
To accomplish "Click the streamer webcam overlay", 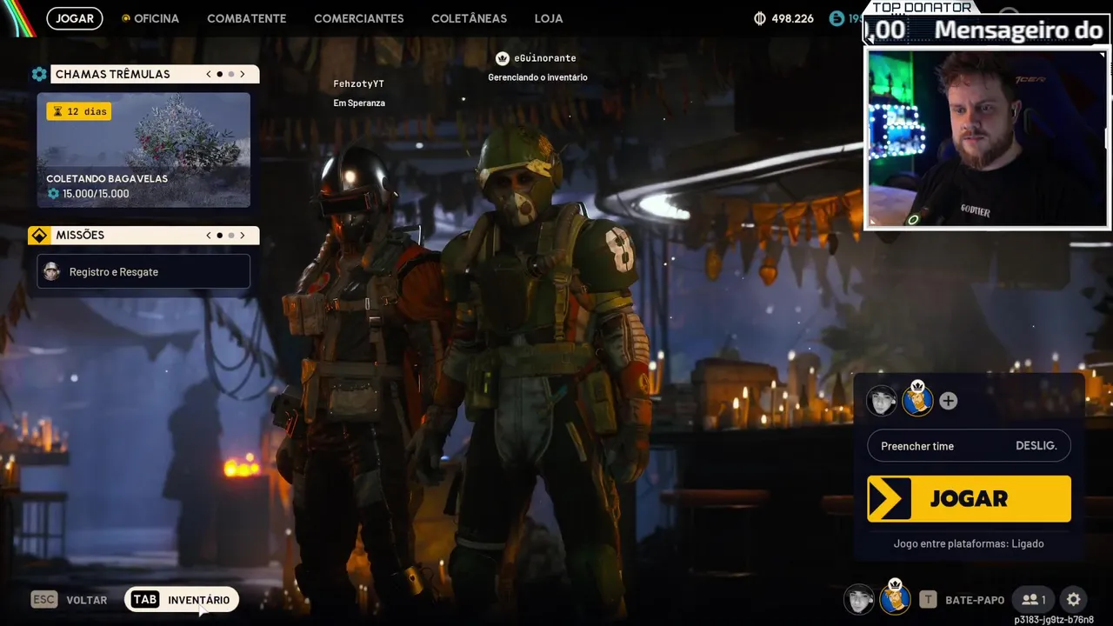I will point(986,139).
